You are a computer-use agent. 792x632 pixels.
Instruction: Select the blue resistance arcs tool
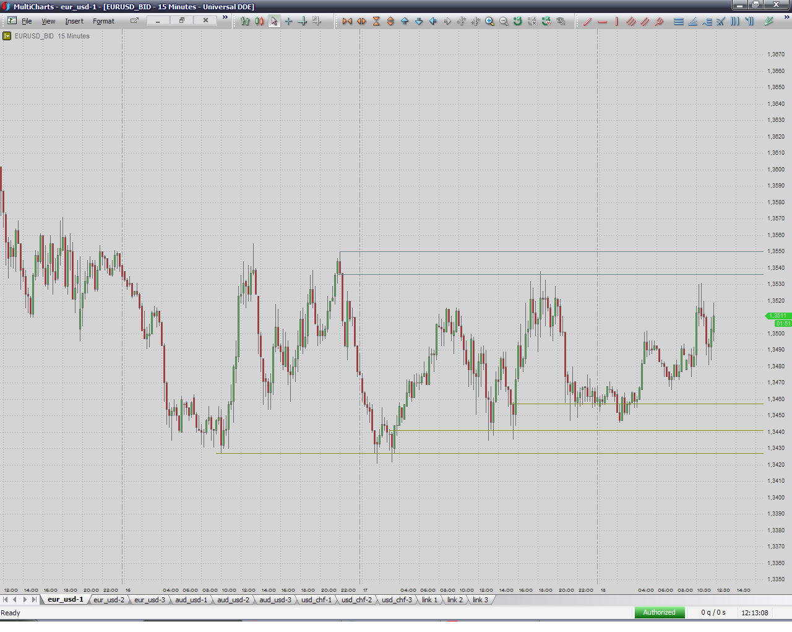(x=721, y=21)
